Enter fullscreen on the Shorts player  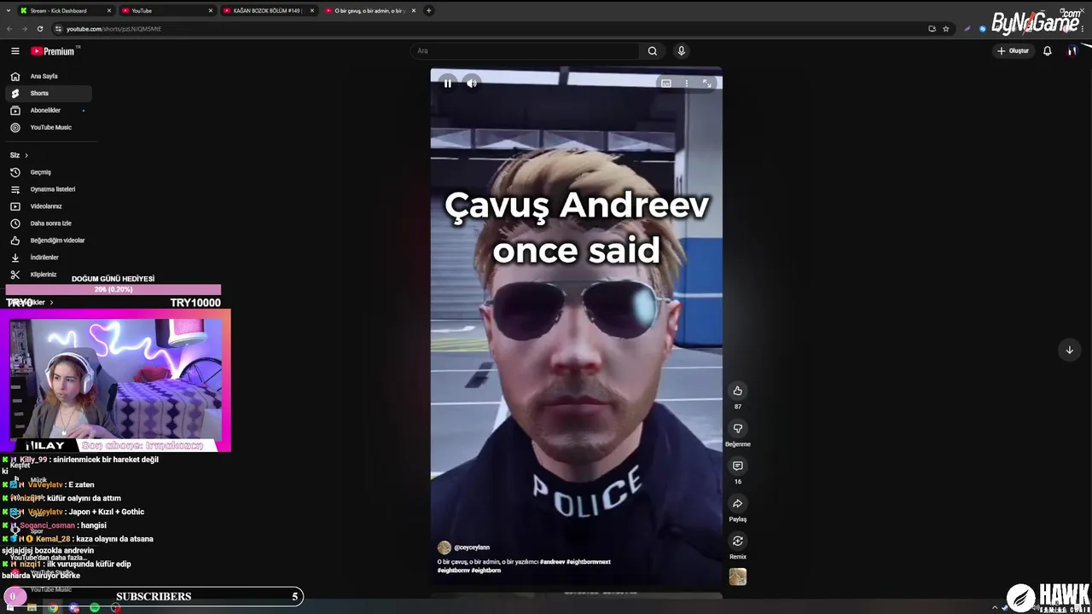coord(706,84)
